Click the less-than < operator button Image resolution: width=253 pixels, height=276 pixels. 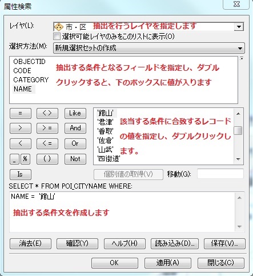21,143
